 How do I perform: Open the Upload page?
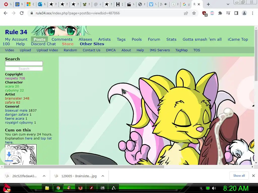[25, 50]
